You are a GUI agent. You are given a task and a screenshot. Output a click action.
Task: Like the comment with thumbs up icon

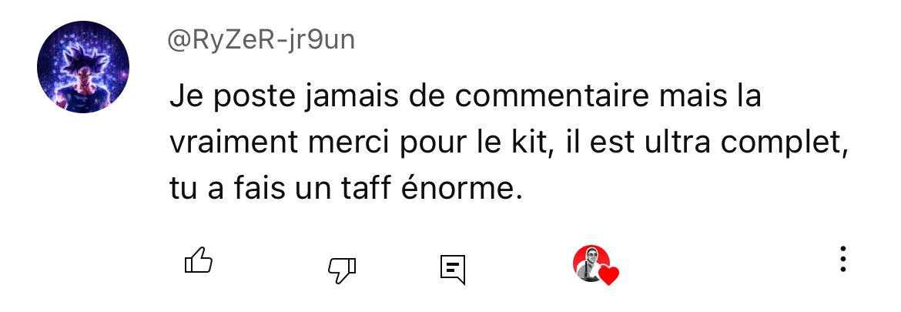pyautogui.click(x=198, y=260)
